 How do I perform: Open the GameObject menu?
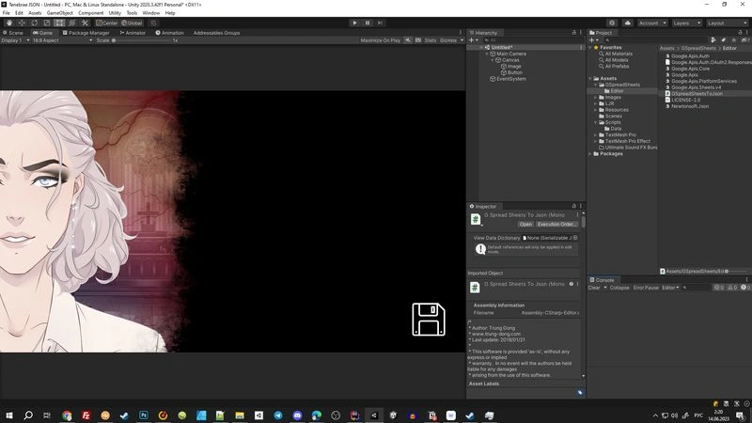60,13
